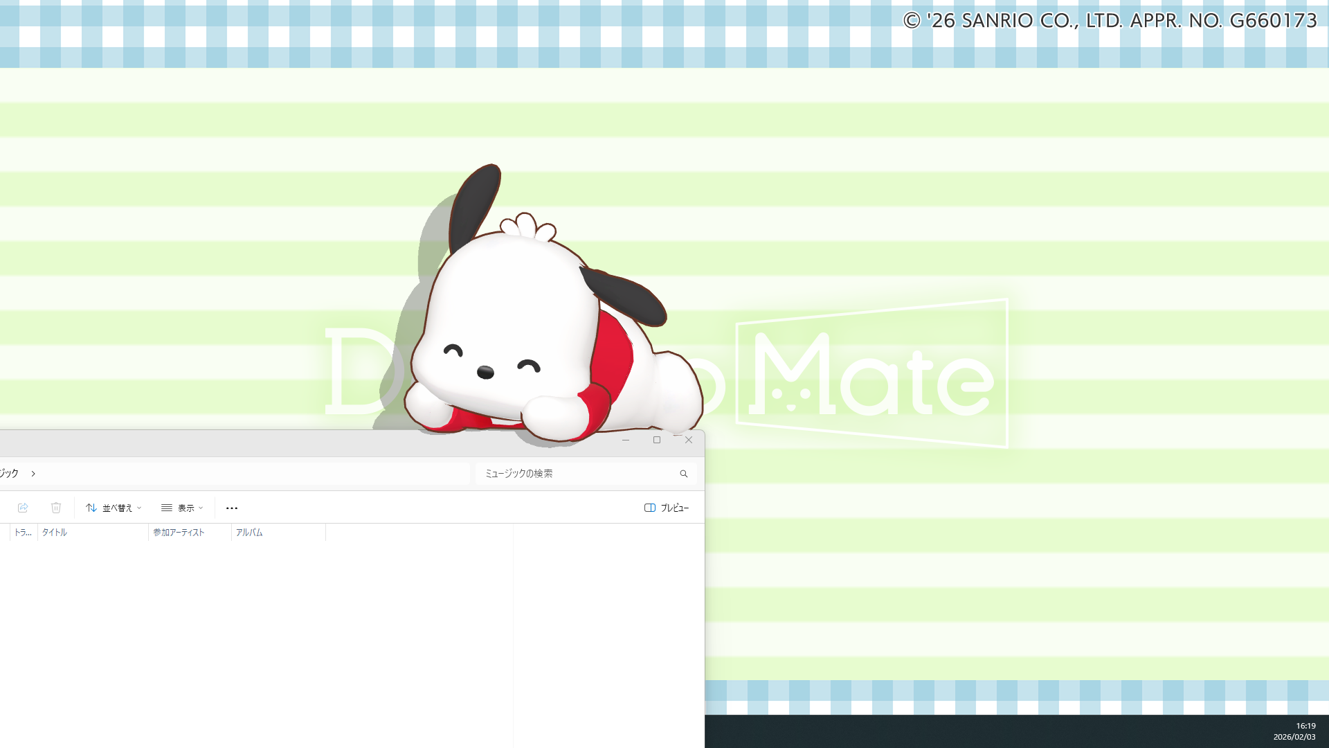Image resolution: width=1329 pixels, height=748 pixels.
Task: Click the magnifier icon in the search bar
Action: [x=684, y=474]
